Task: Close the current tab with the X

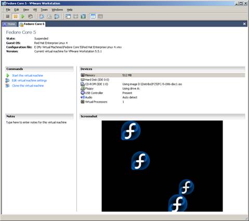Action: click(x=244, y=24)
